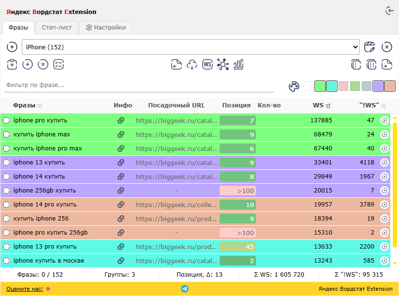Screen dimensions: 399x296
Task: Pick the purple color swatch filter
Action: pyautogui.click(x=378, y=86)
